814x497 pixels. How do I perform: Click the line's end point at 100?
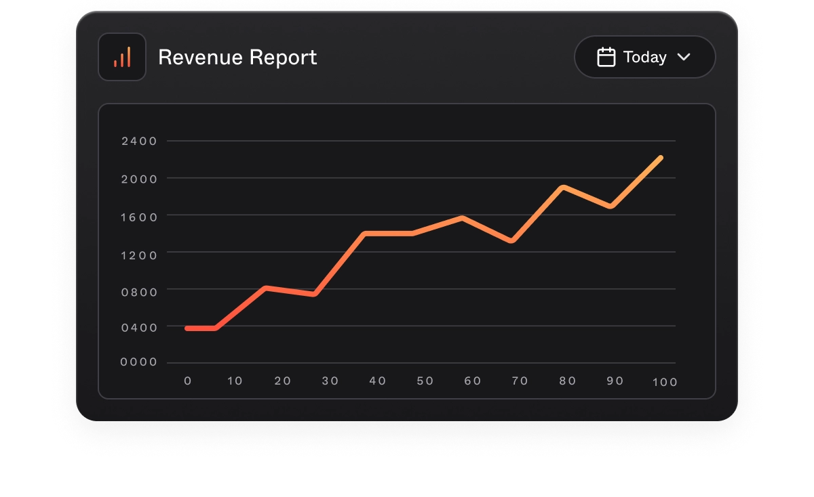[x=660, y=158]
